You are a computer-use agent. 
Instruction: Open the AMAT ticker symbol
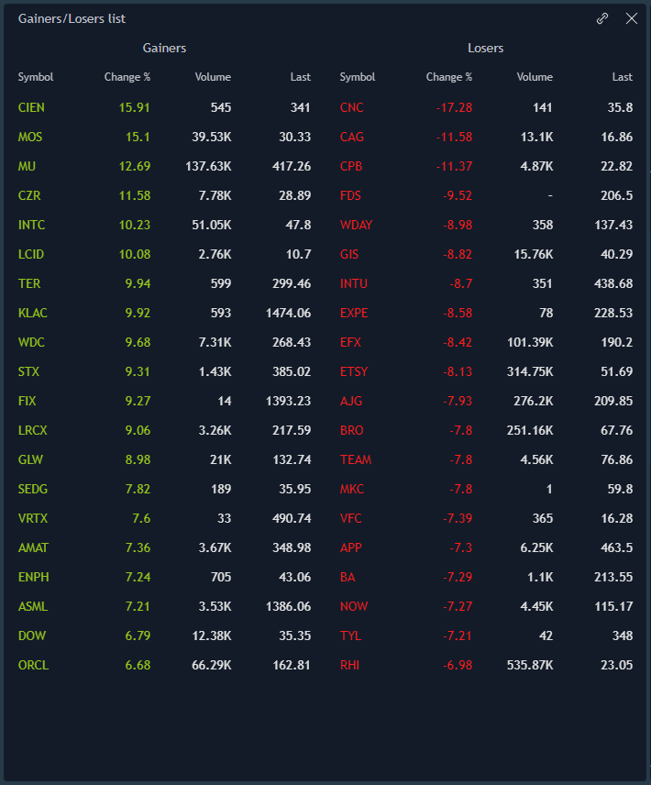point(33,547)
